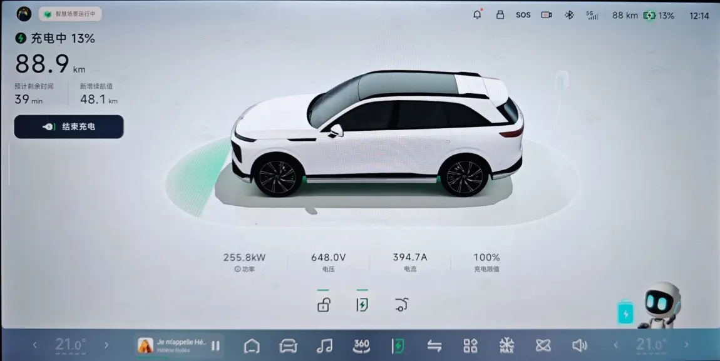Tap the SOS emergency call button
720x361 pixels.
[523, 15]
